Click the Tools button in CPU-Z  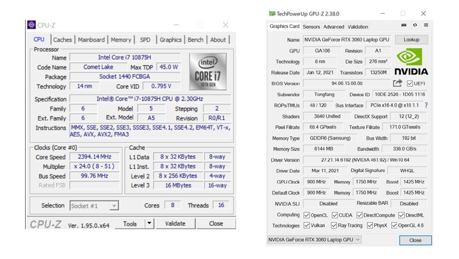pos(130,224)
